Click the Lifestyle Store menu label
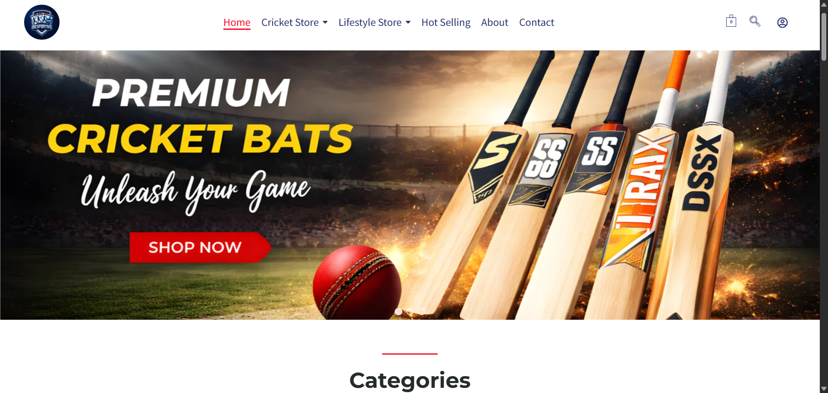The height and width of the screenshot is (393, 828). [370, 22]
